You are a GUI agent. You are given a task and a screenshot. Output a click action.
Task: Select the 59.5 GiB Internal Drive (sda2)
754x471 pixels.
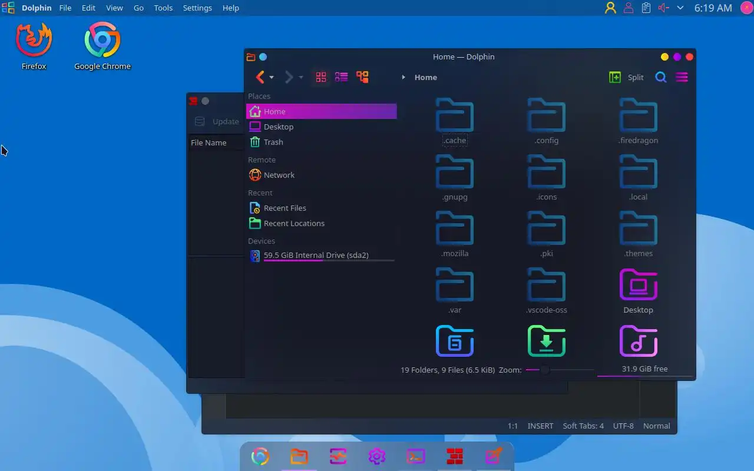pos(322,256)
